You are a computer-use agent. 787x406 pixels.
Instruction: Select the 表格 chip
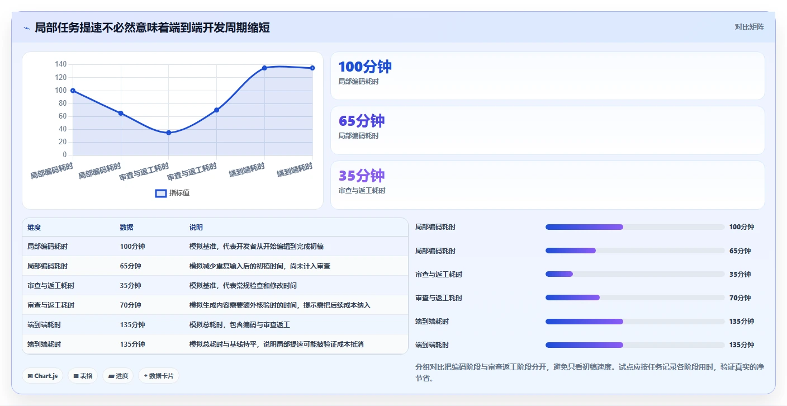pos(83,376)
